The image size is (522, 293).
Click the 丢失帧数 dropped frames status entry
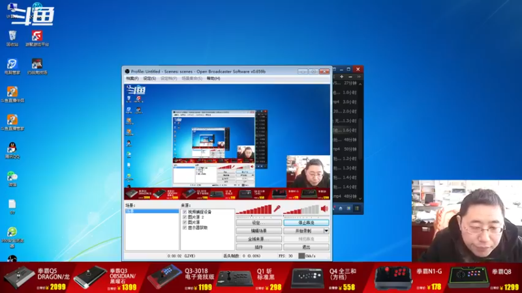pos(241,256)
